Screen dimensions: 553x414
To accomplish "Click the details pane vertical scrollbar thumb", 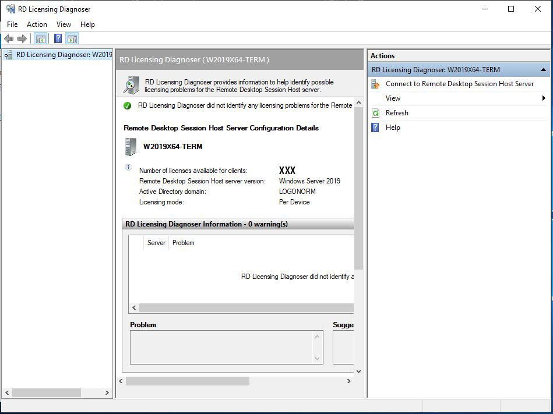I will pos(359,189).
